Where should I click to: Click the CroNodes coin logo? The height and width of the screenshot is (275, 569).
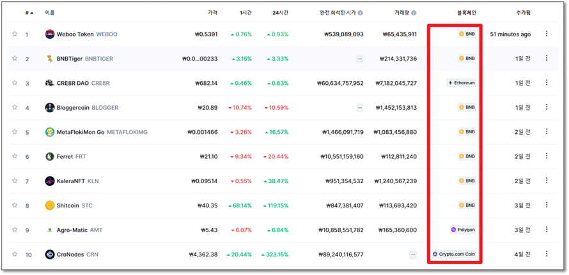[50, 255]
